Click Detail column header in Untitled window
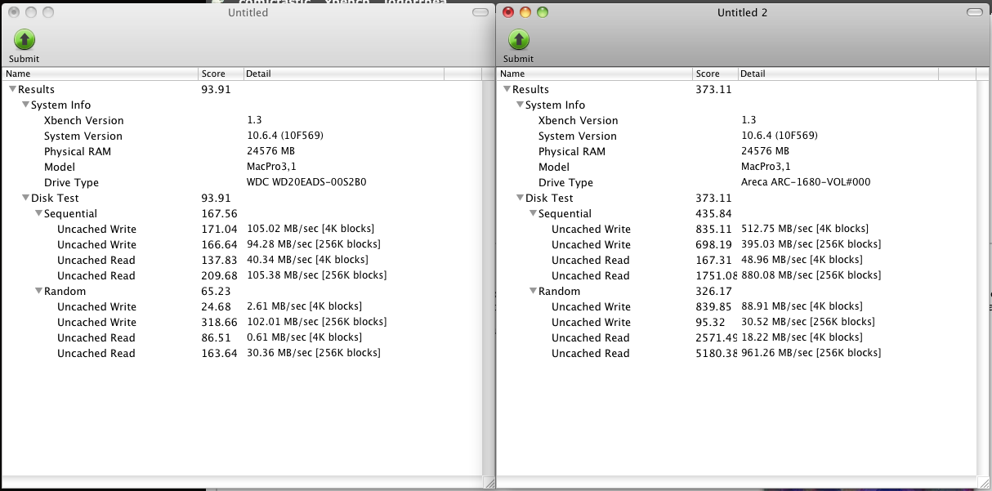The width and height of the screenshot is (992, 491). (x=343, y=74)
